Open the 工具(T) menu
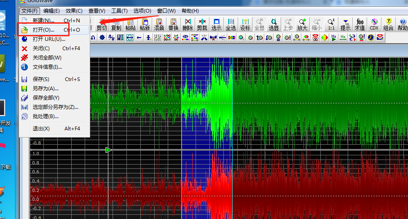 [x=119, y=11]
